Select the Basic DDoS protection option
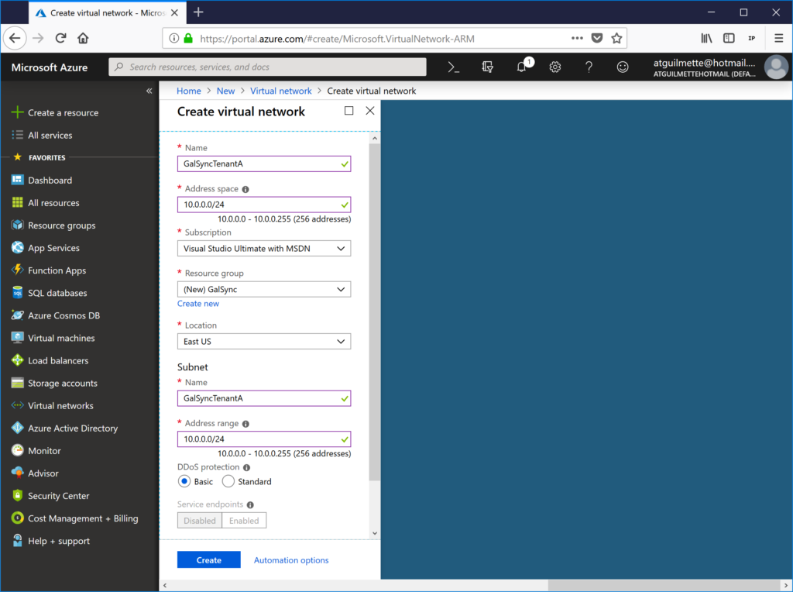 point(184,481)
